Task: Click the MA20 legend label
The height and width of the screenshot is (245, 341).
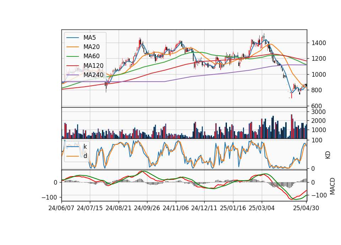Action: pyautogui.click(x=91, y=47)
